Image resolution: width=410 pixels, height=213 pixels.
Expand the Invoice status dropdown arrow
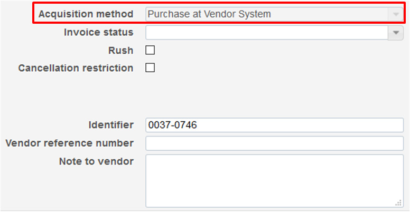pos(396,33)
